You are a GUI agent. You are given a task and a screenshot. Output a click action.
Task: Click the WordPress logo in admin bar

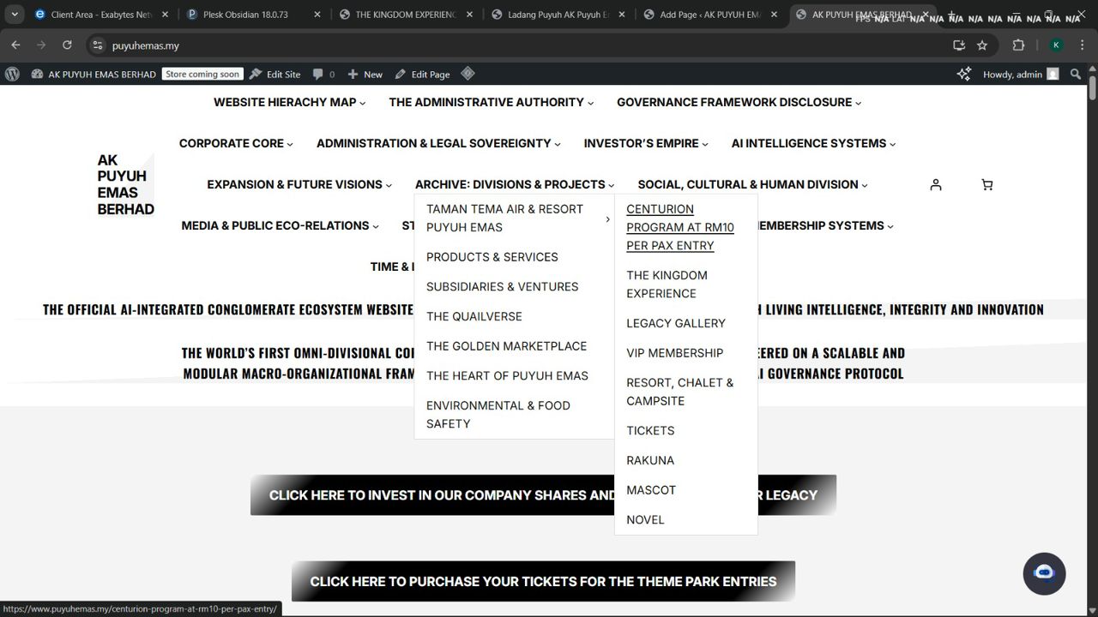click(12, 75)
